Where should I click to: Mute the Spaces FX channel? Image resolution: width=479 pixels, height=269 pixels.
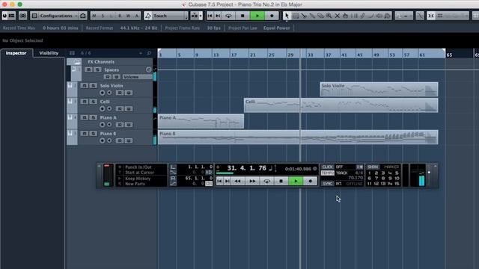(88, 69)
